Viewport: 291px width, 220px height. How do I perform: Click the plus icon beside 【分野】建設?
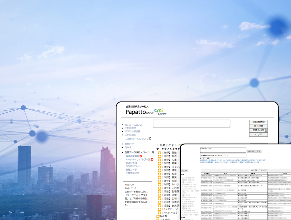tap(159, 171)
